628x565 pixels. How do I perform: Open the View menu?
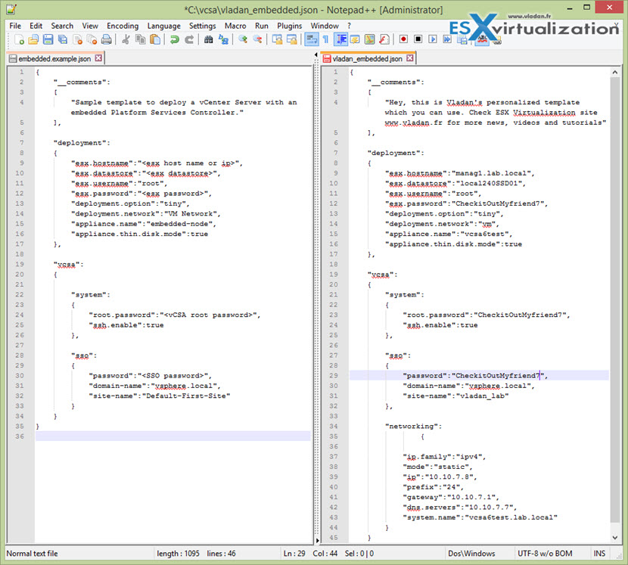point(90,26)
